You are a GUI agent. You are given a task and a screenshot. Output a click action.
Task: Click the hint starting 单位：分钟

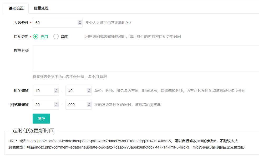(x=170, y=91)
